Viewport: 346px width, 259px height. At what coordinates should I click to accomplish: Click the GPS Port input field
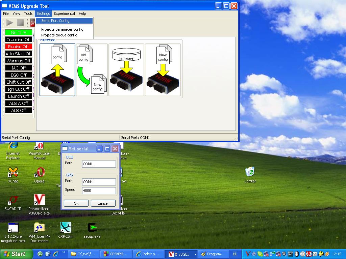(99, 182)
